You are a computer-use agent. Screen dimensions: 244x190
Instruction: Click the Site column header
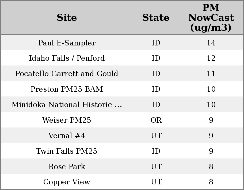(67, 18)
